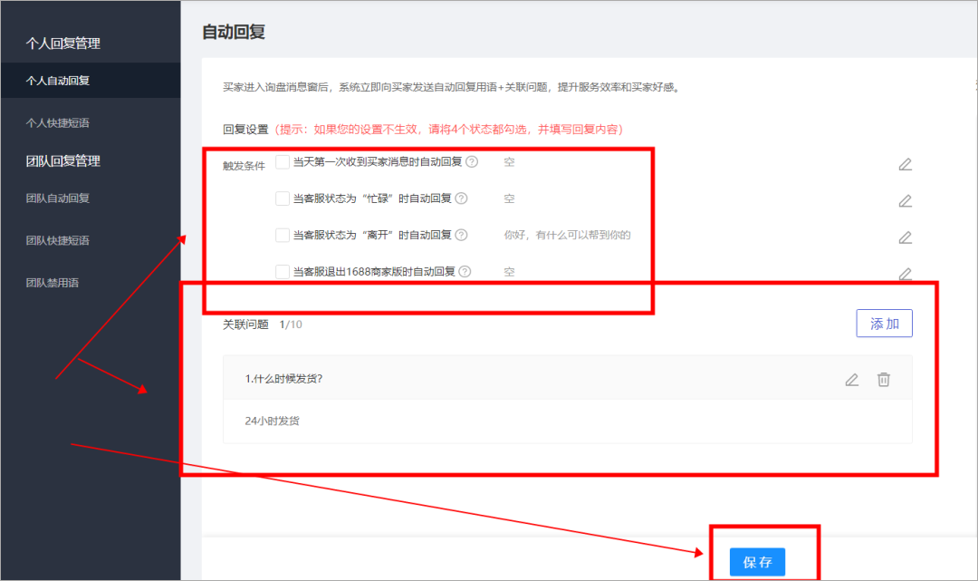Viewport: 978px width, 581px height.
Task: Check 当客服状态为离开时自动回复 box
Action: tap(282, 235)
